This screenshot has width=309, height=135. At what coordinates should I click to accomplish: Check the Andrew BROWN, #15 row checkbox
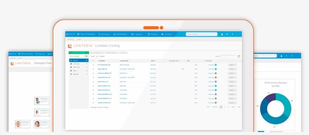[93, 99]
